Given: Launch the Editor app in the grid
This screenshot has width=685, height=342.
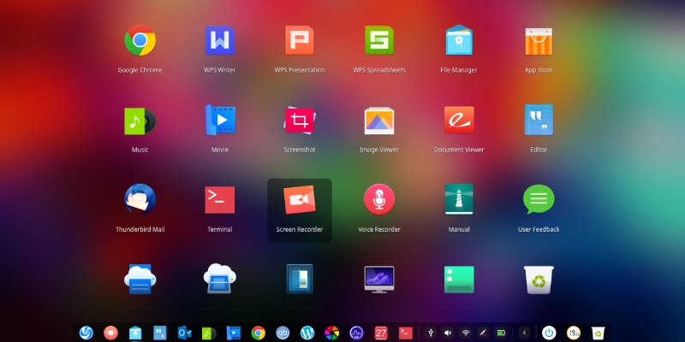Looking at the screenshot, I should [x=539, y=120].
